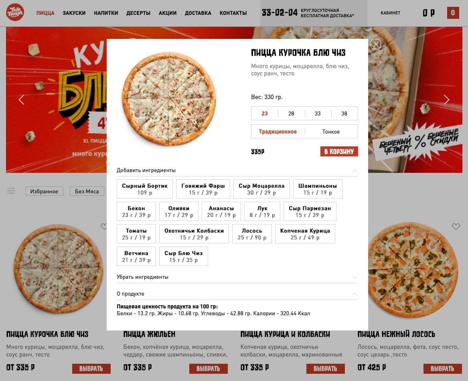
Task: Add pizza with В корзину button
Action: click(339, 151)
